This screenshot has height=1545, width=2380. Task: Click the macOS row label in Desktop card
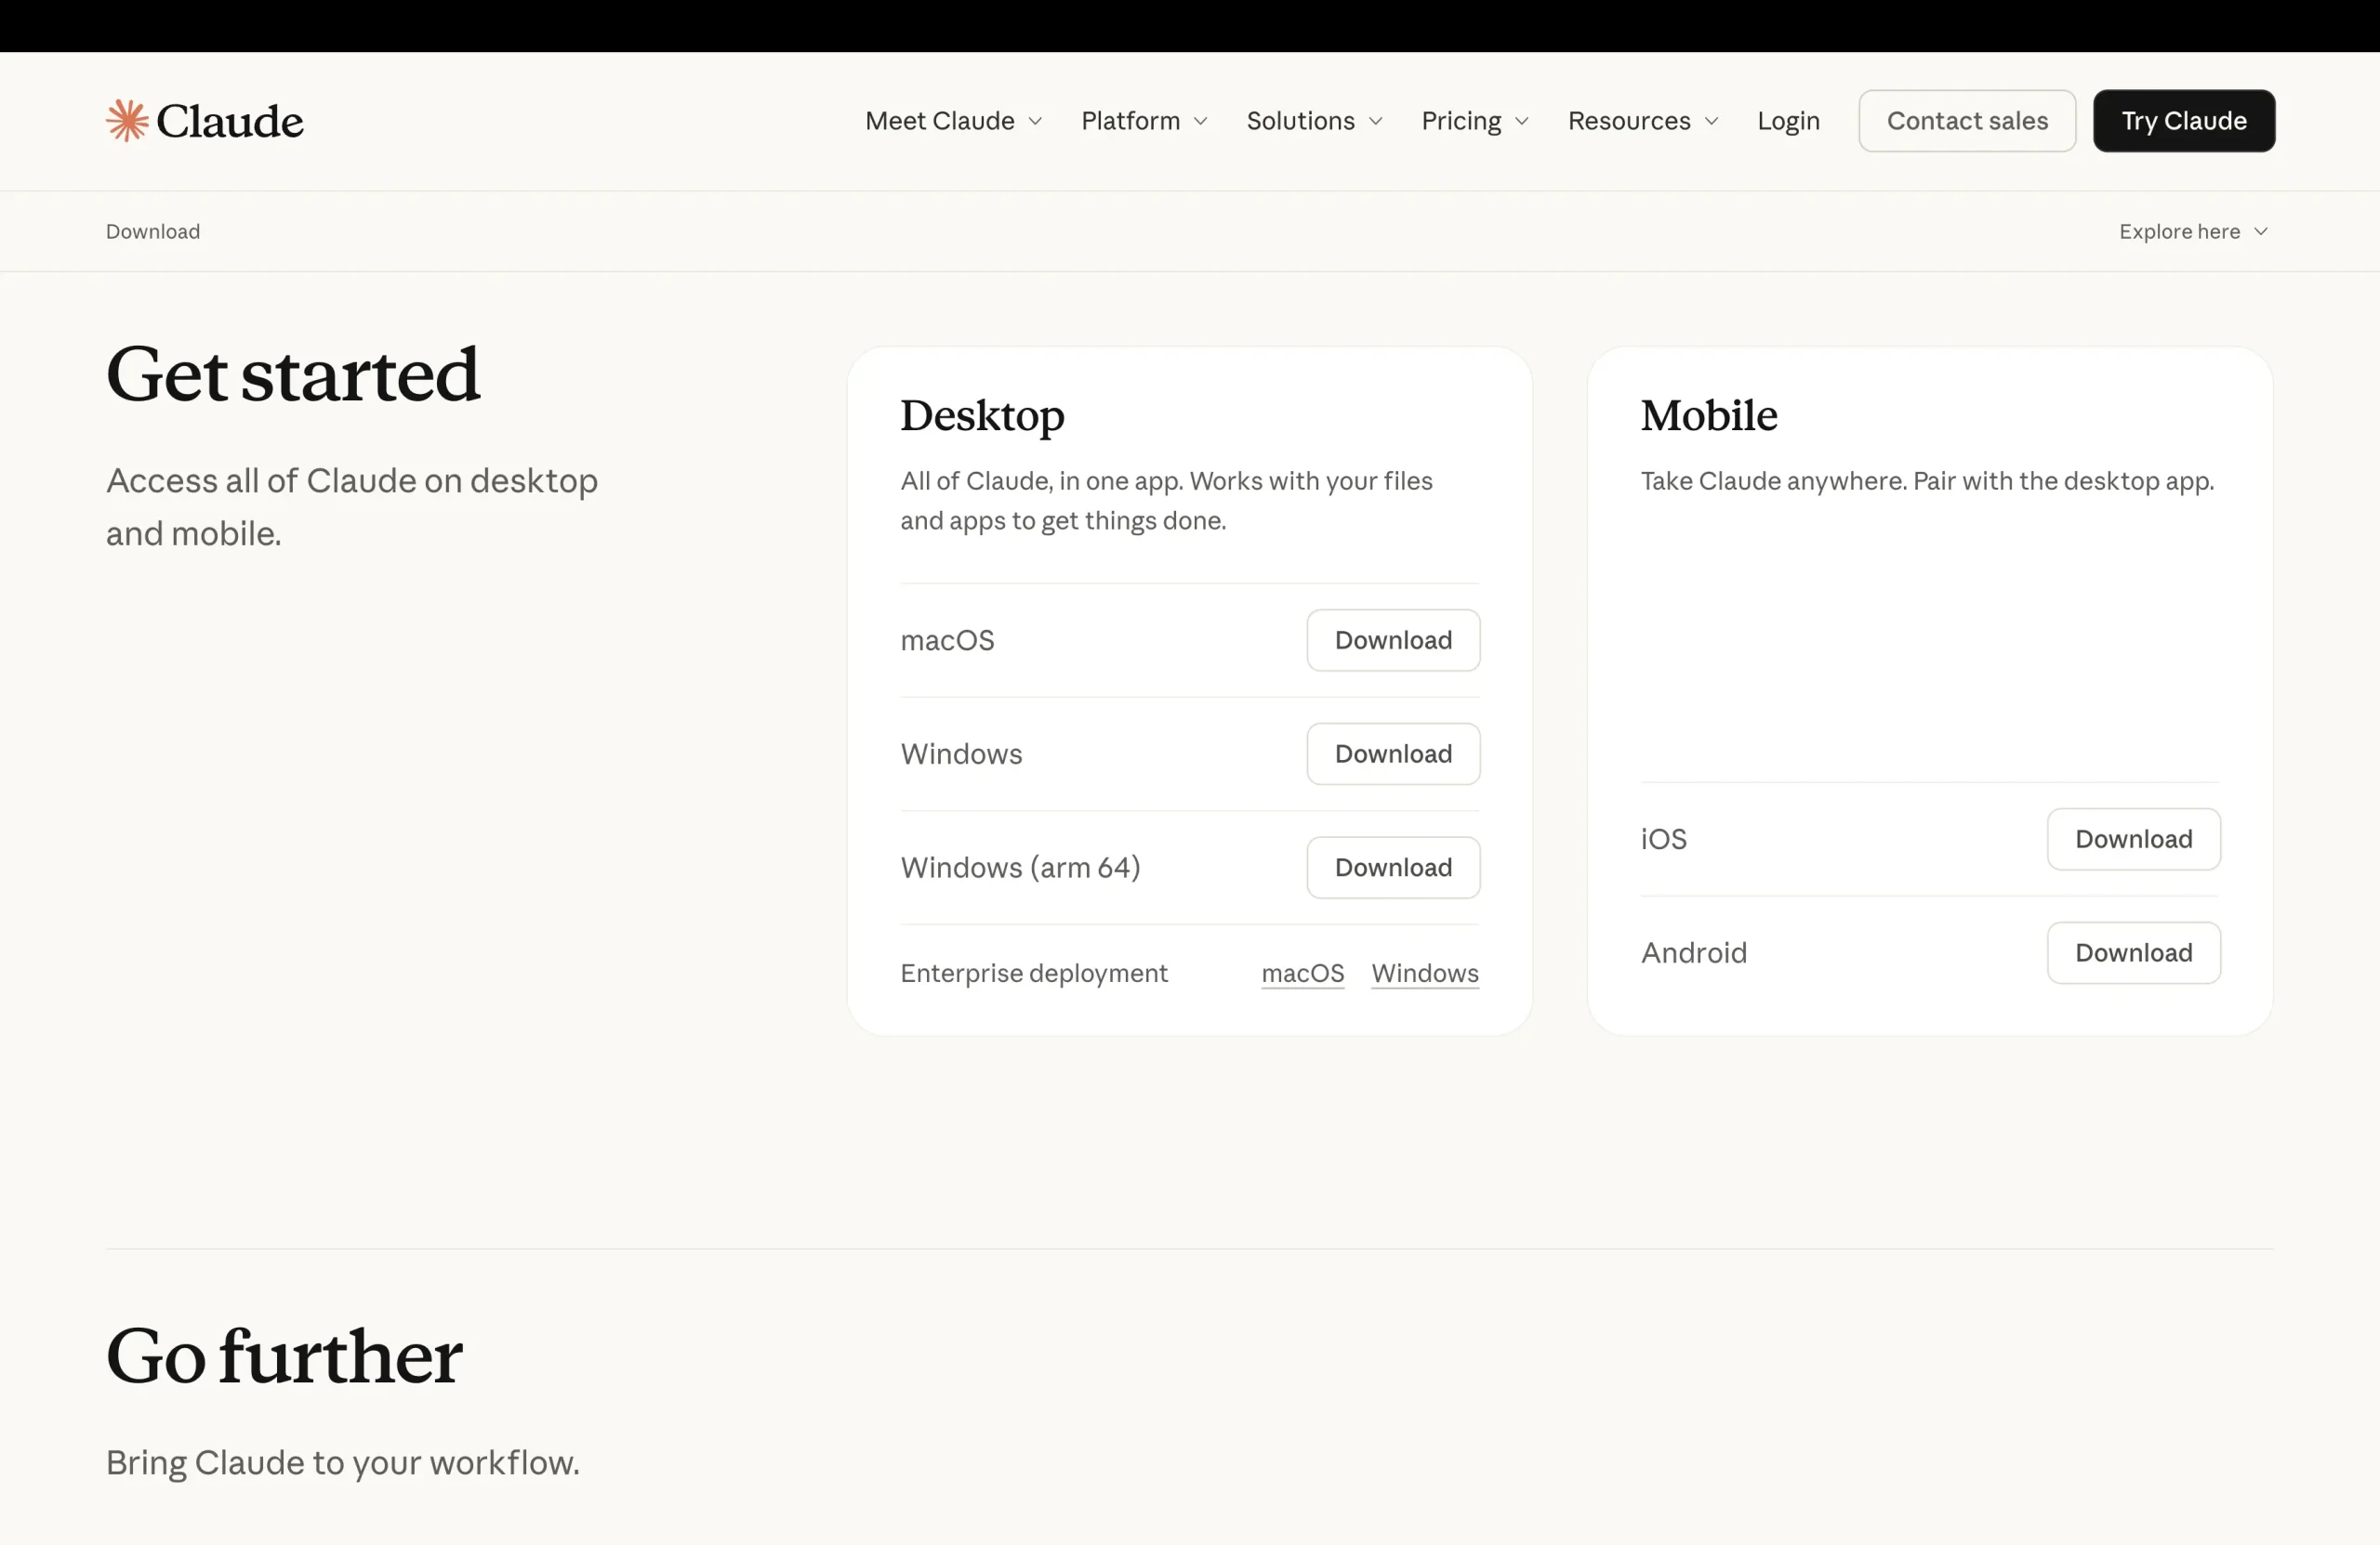point(947,641)
